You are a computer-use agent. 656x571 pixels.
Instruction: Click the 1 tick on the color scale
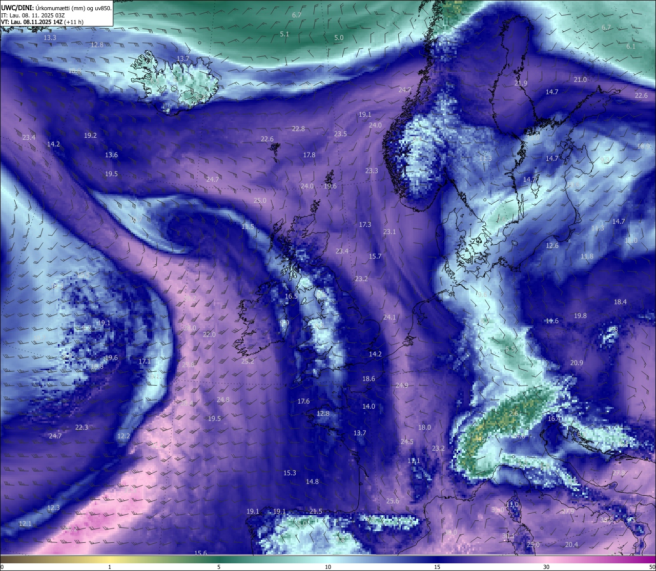[x=110, y=567]
